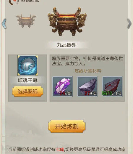Click the 开始炼制 button

[x=67, y=126]
